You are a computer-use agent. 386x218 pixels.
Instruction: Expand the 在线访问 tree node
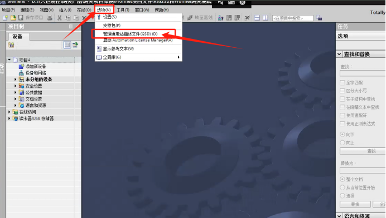click(9, 112)
